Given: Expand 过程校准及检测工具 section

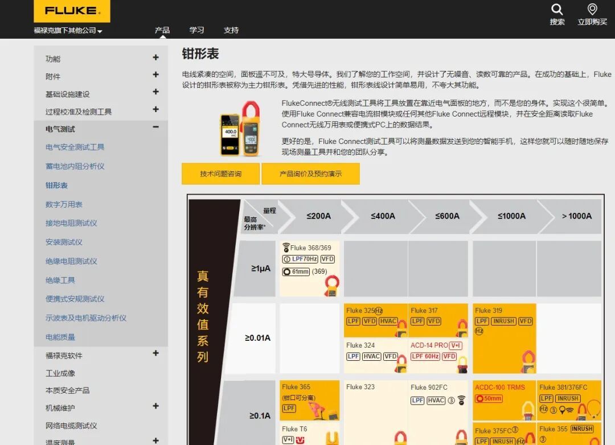Looking at the screenshot, I should click(x=155, y=109).
